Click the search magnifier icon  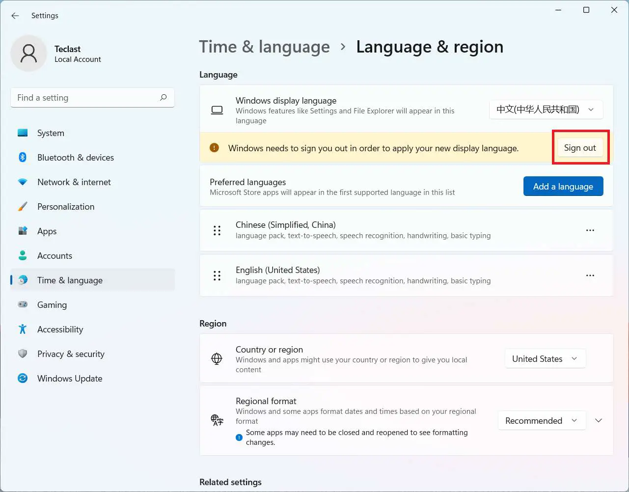164,98
